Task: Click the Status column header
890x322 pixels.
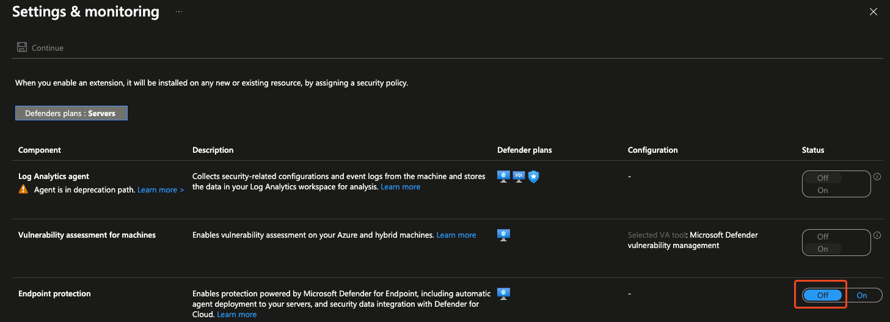Action: 812,150
